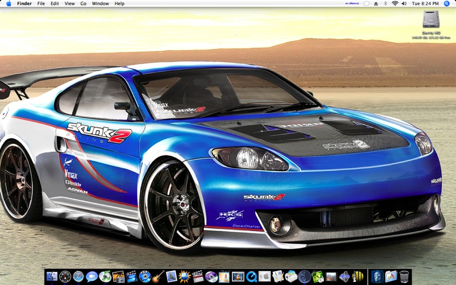Open the Edit menu
Viewport: 456px width, 285px height.
point(55,3)
